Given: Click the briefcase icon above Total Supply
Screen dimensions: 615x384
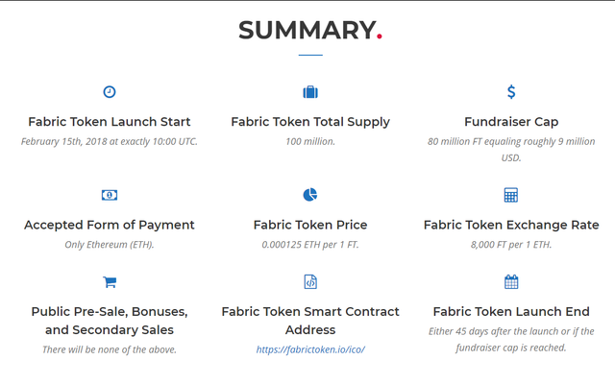Looking at the screenshot, I should tap(310, 92).
